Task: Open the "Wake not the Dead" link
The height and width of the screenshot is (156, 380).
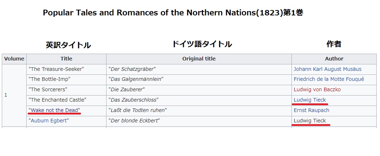Action: coord(54,111)
